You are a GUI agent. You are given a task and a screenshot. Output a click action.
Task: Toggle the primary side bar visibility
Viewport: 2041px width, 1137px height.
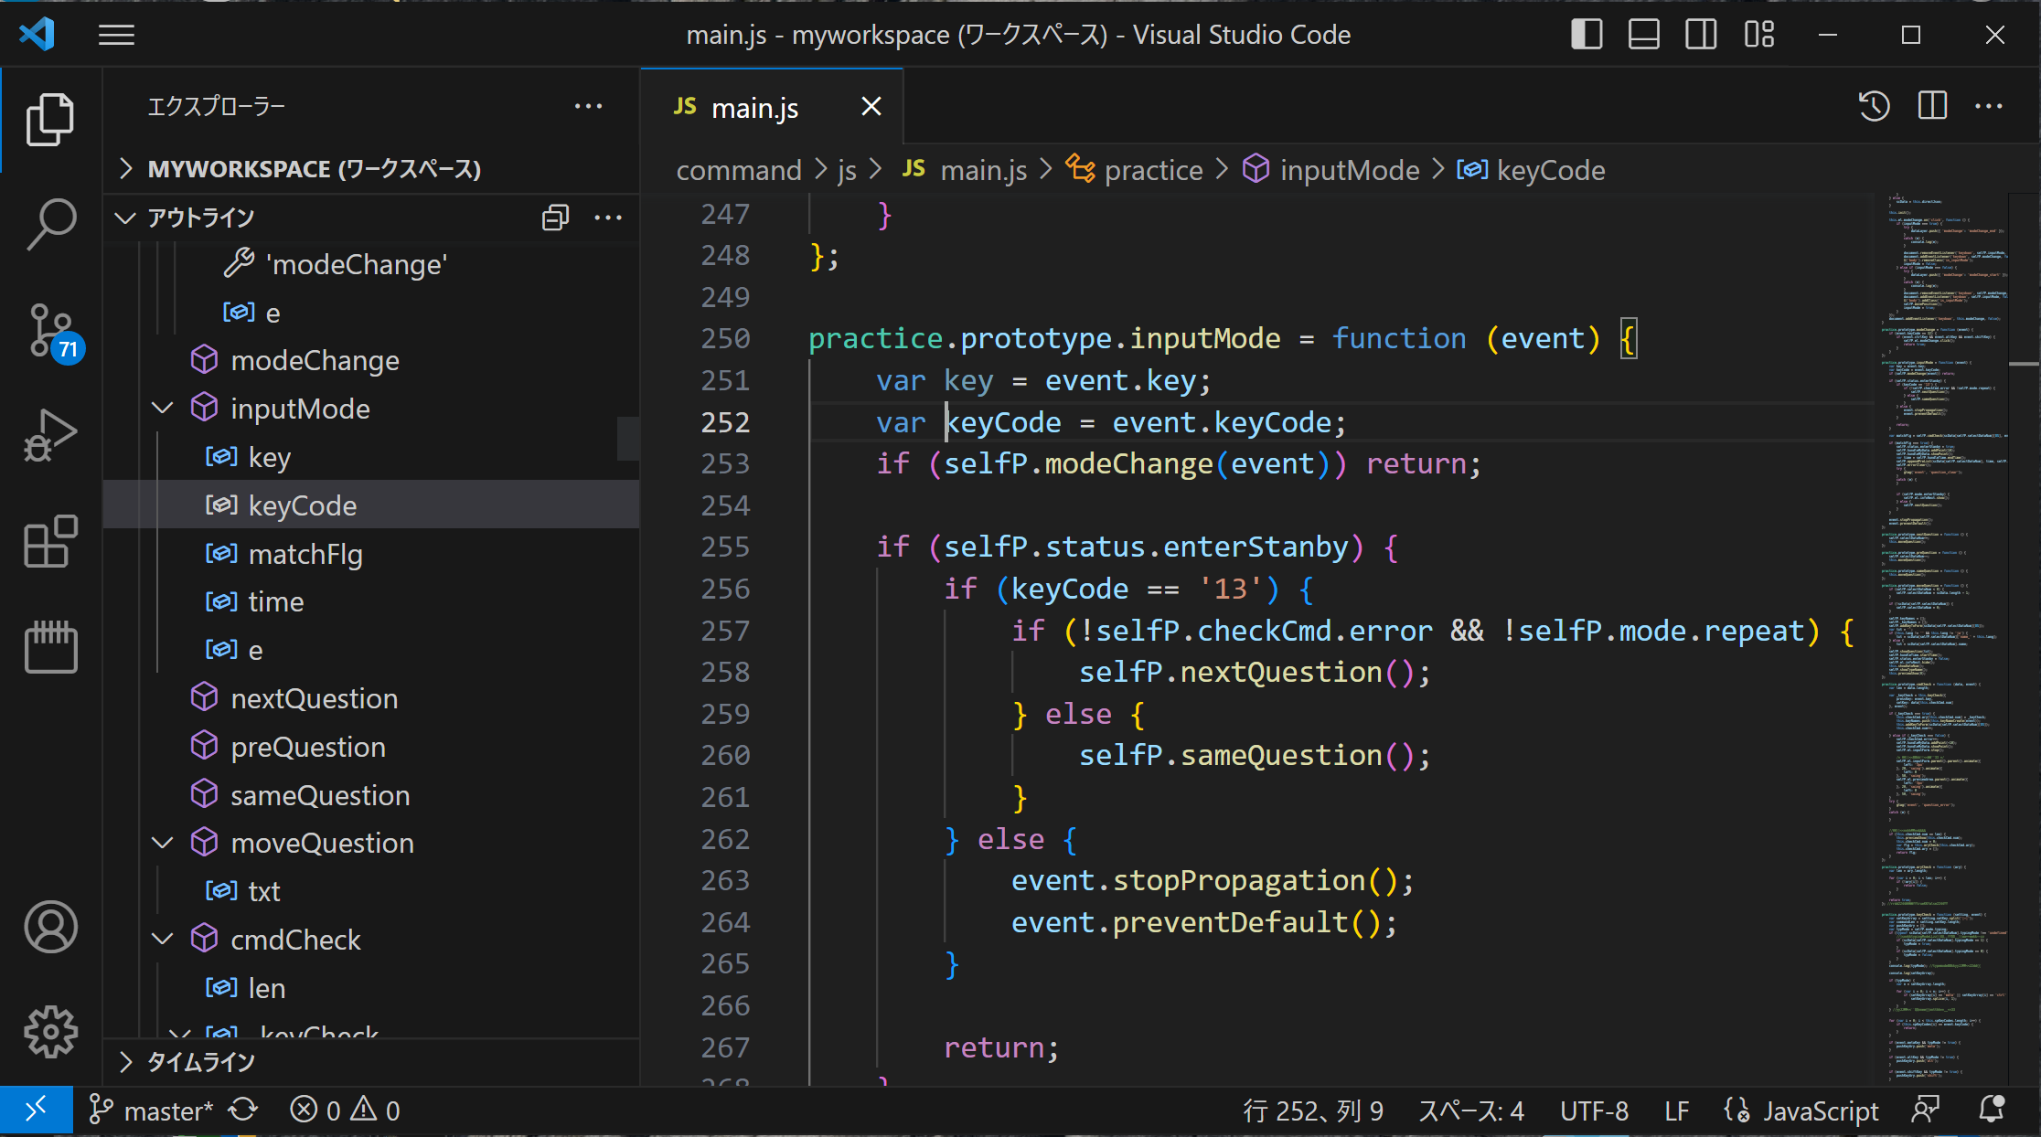(x=1587, y=35)
